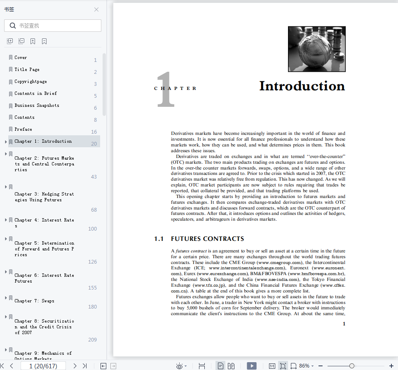Expand Chapter 5: Determination of Forward bookmark

point(6,239)
